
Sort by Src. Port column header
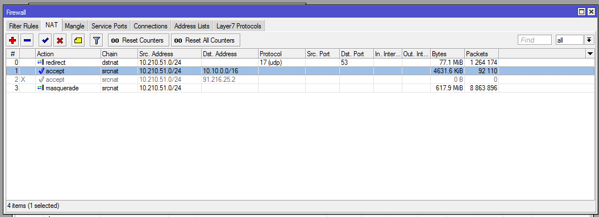(x=322, y=54)
